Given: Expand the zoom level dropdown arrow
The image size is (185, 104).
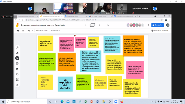Looking at the screenshot, I should (x=32, y=31).
